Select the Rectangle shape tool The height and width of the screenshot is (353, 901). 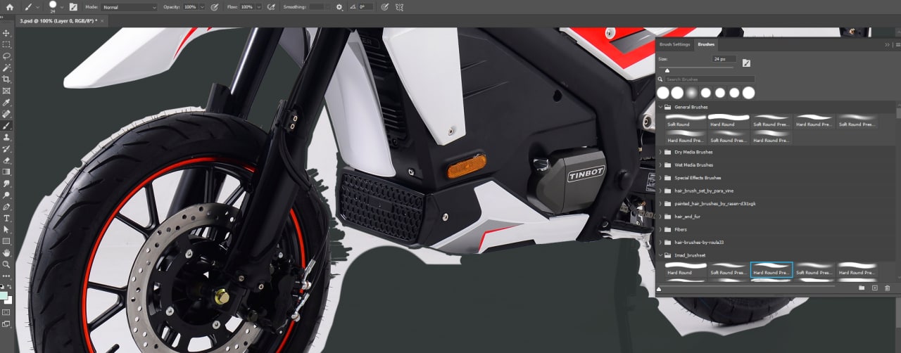click(6, 241)
